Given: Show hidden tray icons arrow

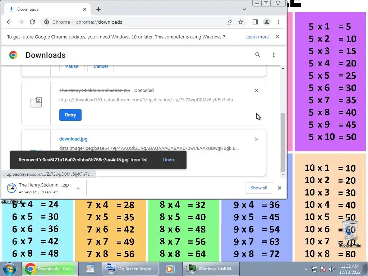Looking at the screenshot, I should click(x=305, y=270).
